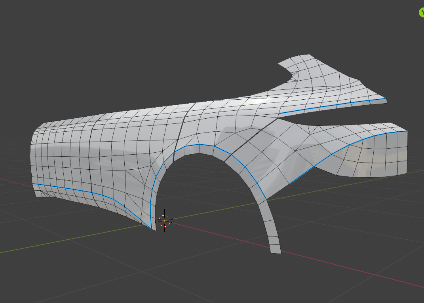Click the 3D cursor crosshair
The width and height of the screenshot is (424, 303).
[x=164, y=221]
